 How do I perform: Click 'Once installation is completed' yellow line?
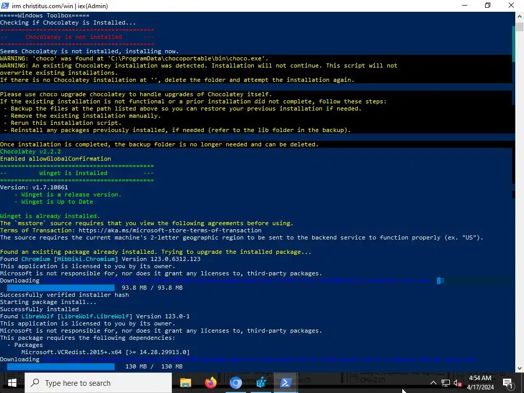pos(159,144)
